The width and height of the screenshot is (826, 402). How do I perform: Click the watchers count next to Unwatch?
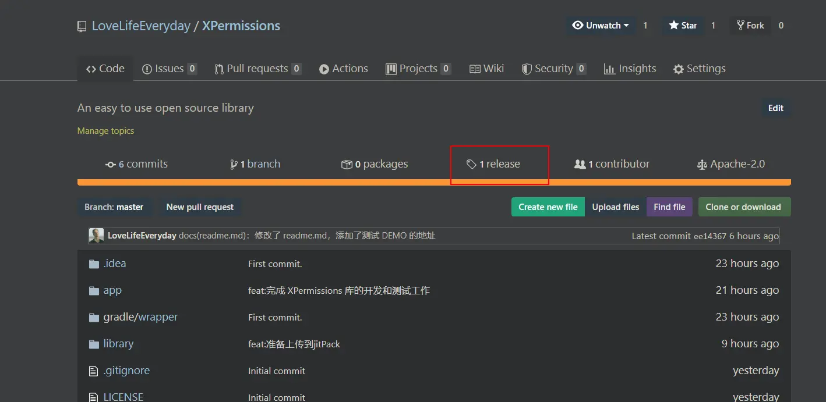(645, 26)
